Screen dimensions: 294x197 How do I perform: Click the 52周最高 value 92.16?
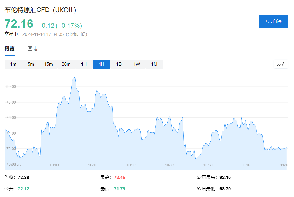pos(225,178)
